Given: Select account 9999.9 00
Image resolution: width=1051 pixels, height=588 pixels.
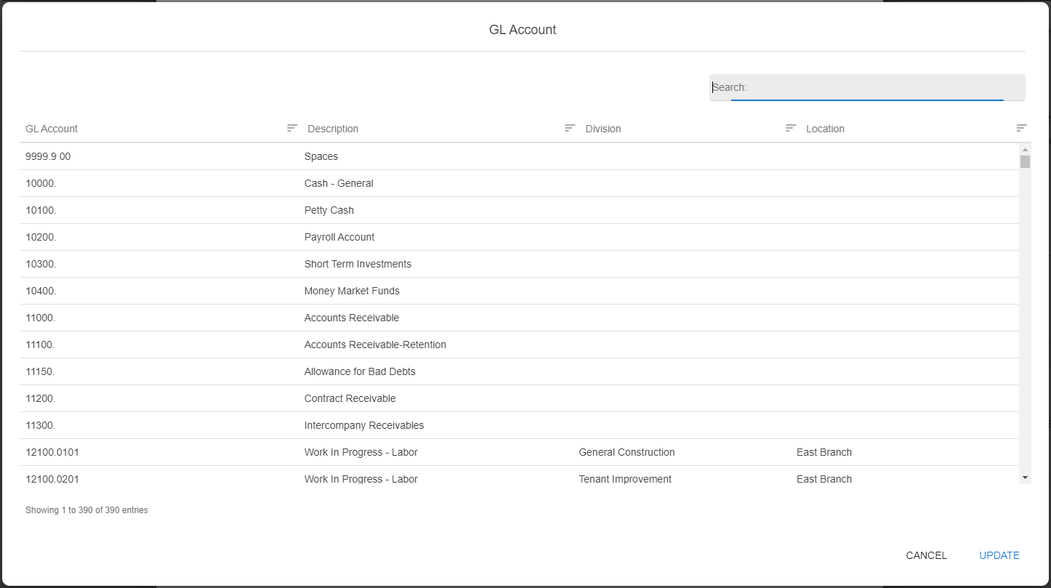Looking at the screenshot, I should click(48, 156).
